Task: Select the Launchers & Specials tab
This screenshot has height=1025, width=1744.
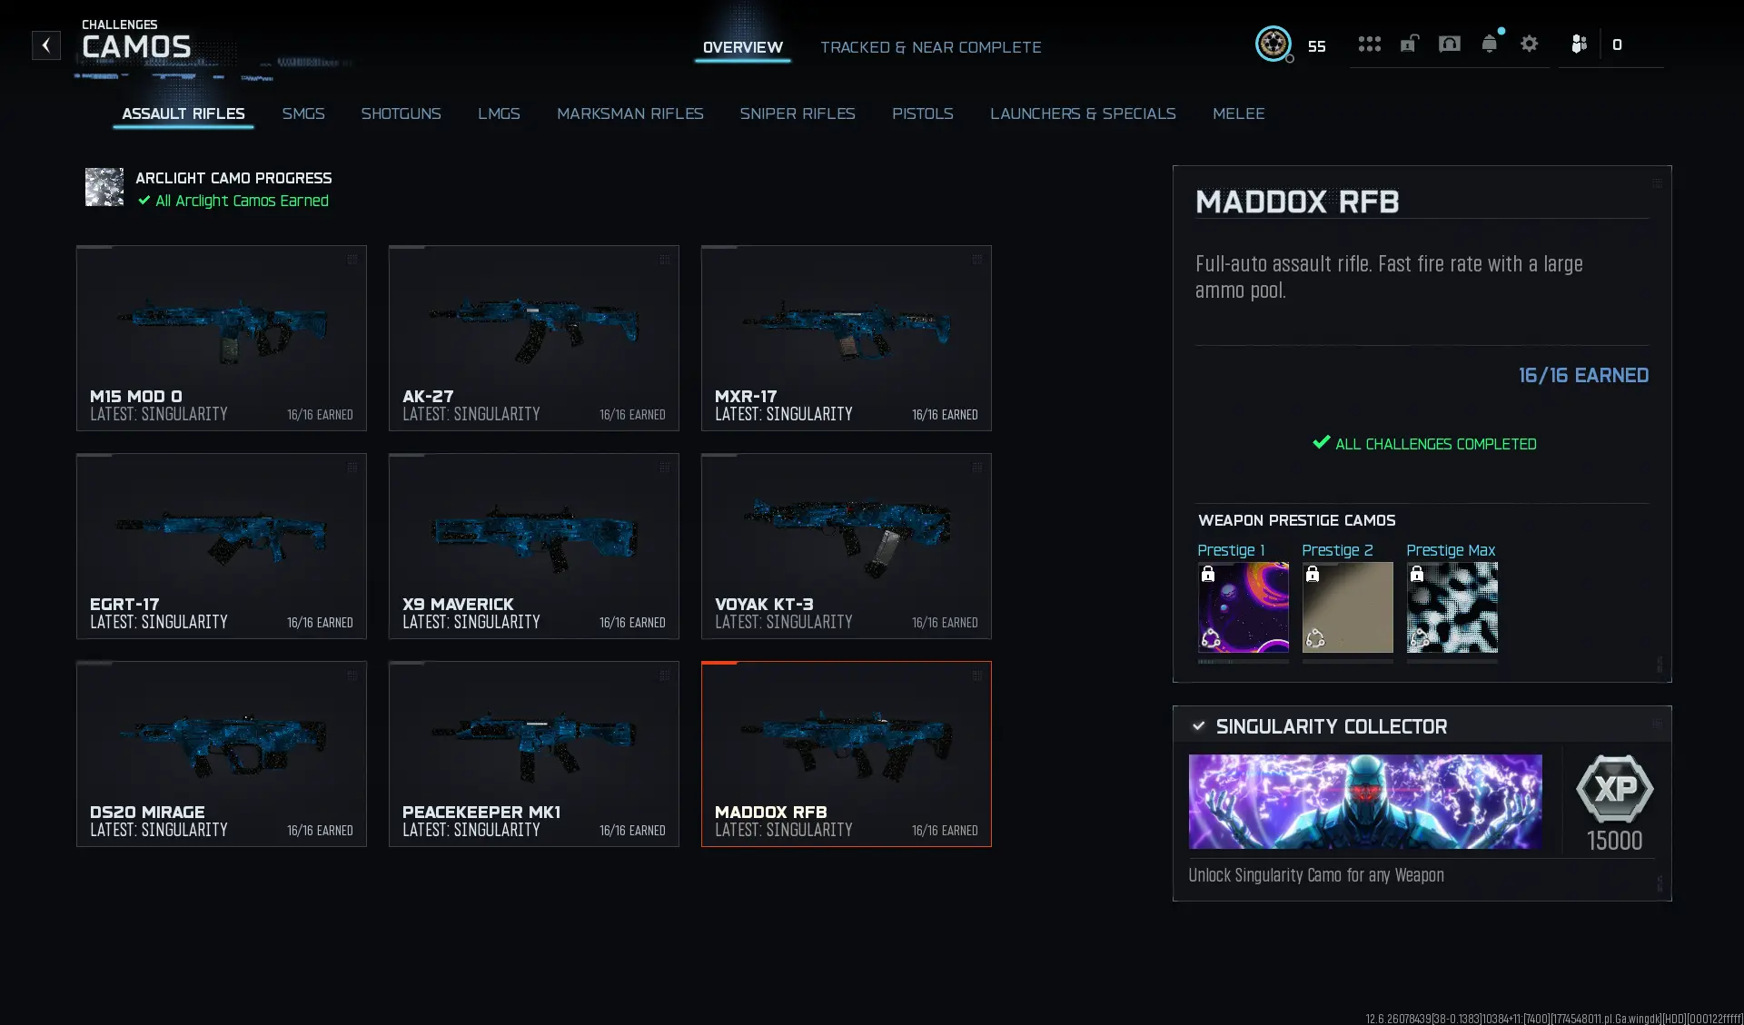Action: point(1083,113)
